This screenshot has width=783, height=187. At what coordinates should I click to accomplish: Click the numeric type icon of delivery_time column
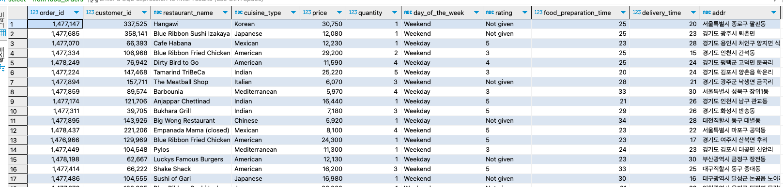click(x=637, y=13)
